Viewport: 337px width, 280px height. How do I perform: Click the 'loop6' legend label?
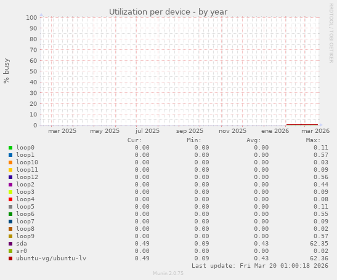point(25,214)
